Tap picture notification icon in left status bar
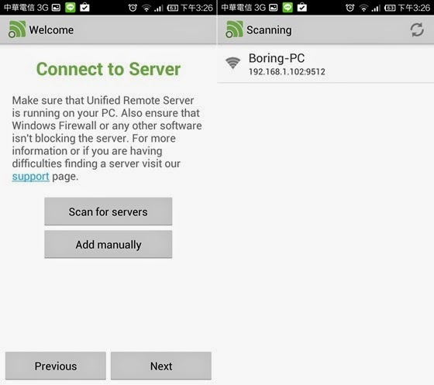Image resolution: width=434 pixels, height=385 pixels. 56,8
